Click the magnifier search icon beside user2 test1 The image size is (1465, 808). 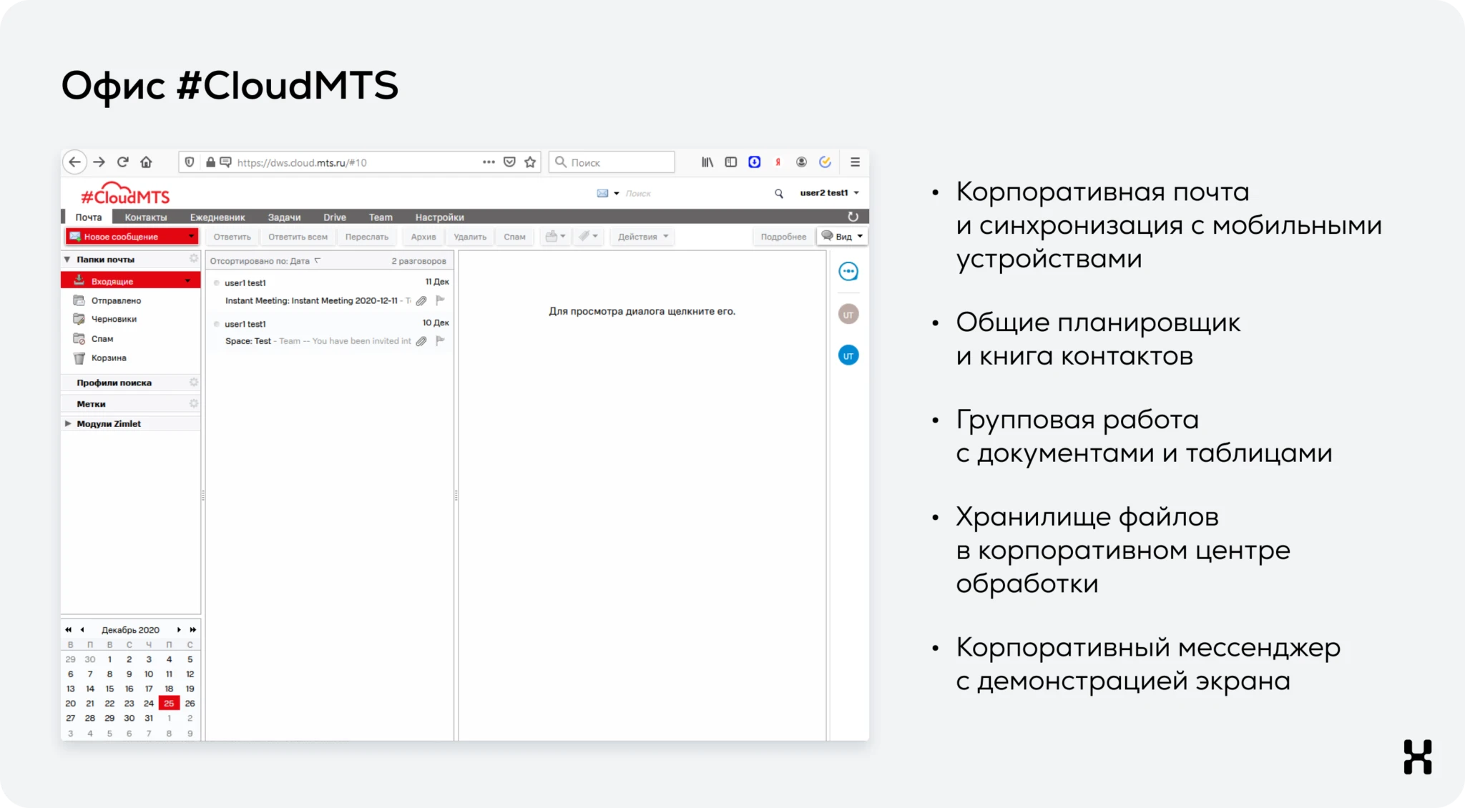coord(779,194)
